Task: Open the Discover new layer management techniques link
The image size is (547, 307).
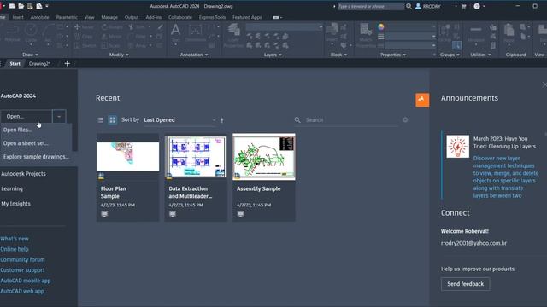Action: [506, 177]
